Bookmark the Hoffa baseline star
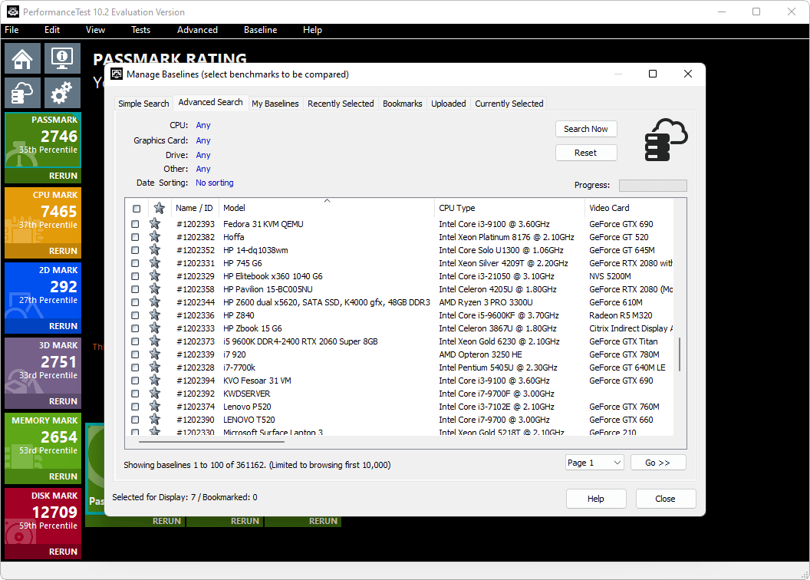Screen dimensions: 810x580 click(154, 236)
